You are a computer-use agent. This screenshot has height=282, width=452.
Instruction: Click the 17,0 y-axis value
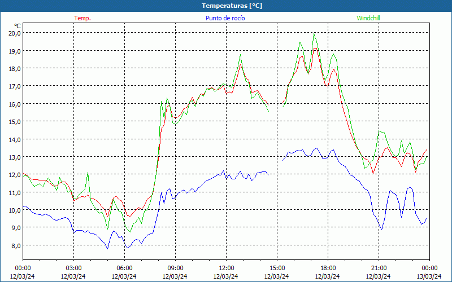click(15, 86)
